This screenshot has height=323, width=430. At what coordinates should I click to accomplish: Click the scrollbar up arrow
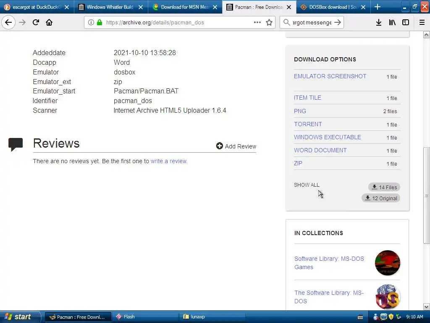click(427, 34)
